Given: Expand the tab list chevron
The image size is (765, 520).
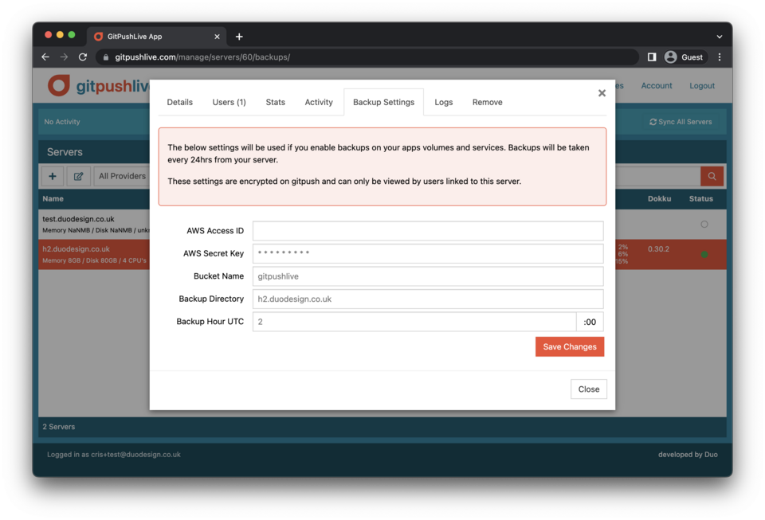Looking at the screenshot, I should coord(719,37).
